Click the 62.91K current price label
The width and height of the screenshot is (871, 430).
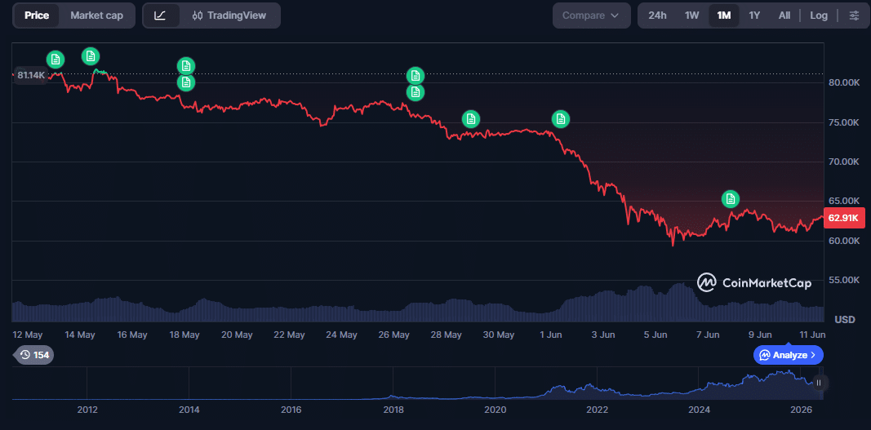coord(844,218)
